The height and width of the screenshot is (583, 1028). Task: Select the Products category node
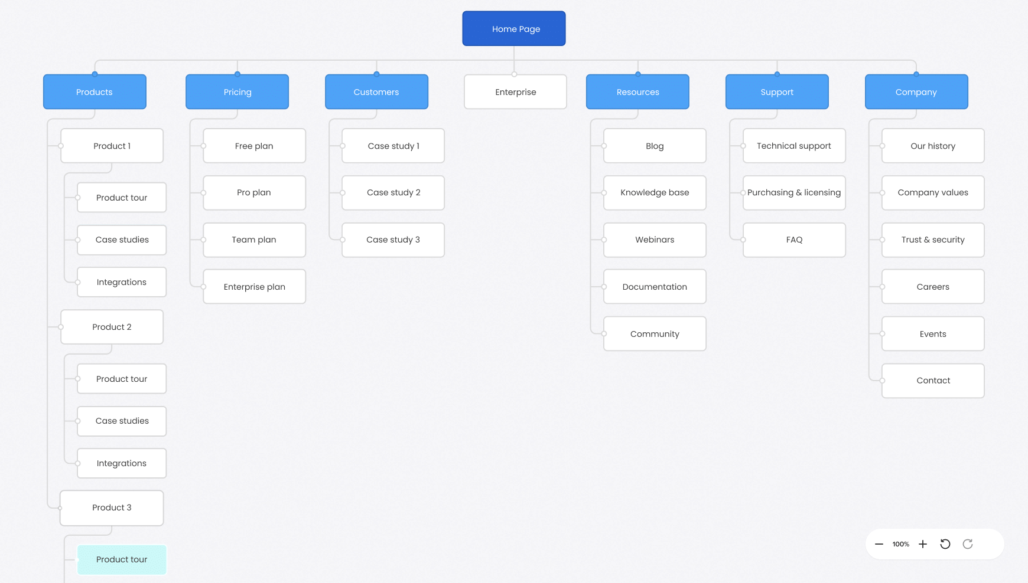point(95,92)
